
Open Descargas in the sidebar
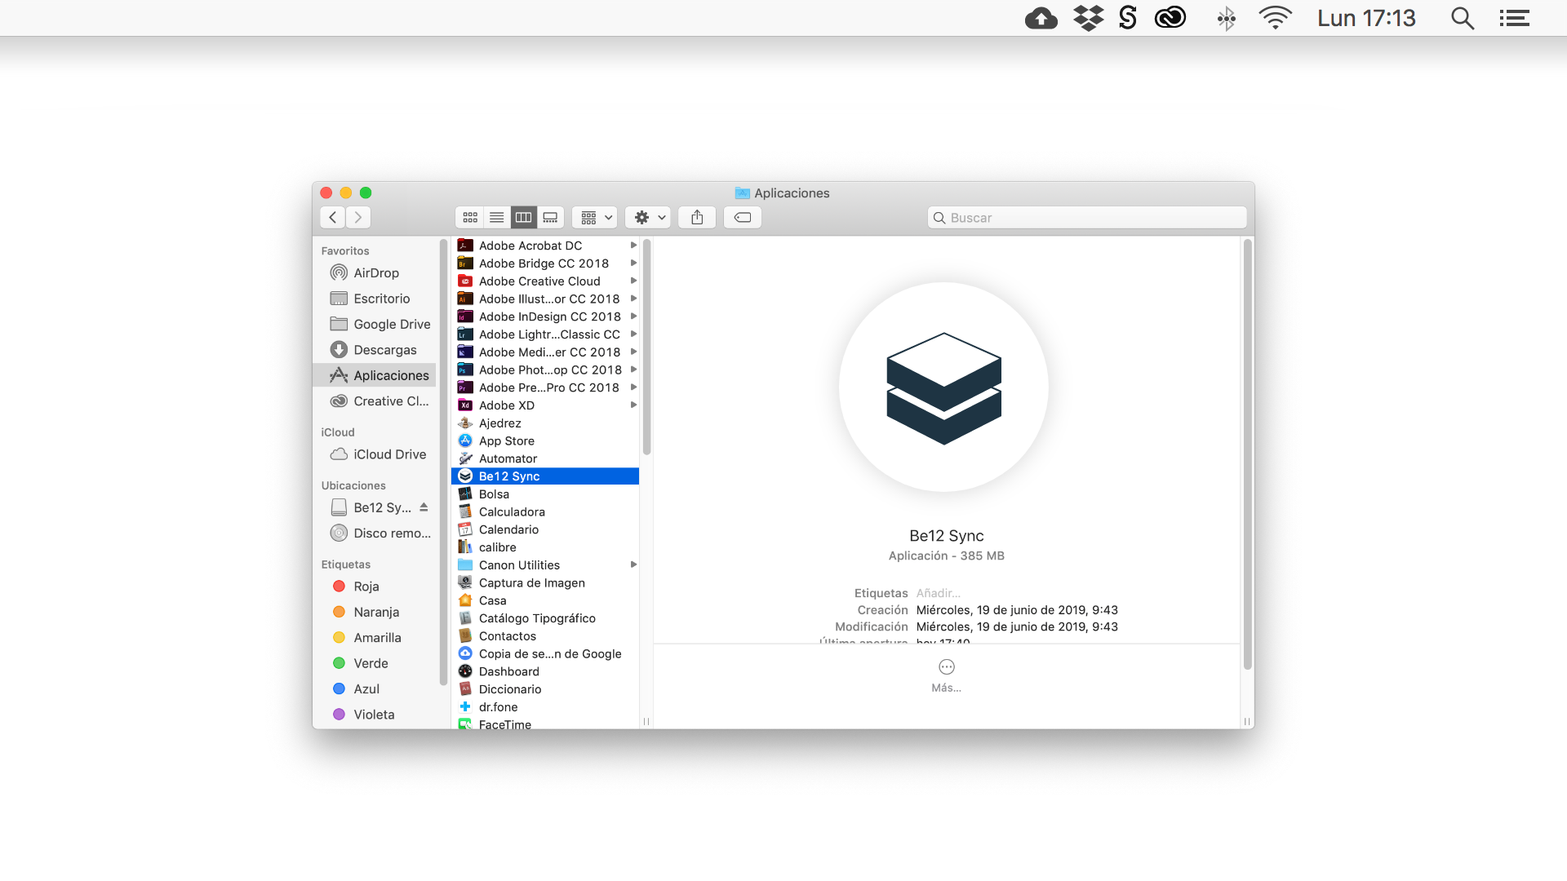click(384, 350)
